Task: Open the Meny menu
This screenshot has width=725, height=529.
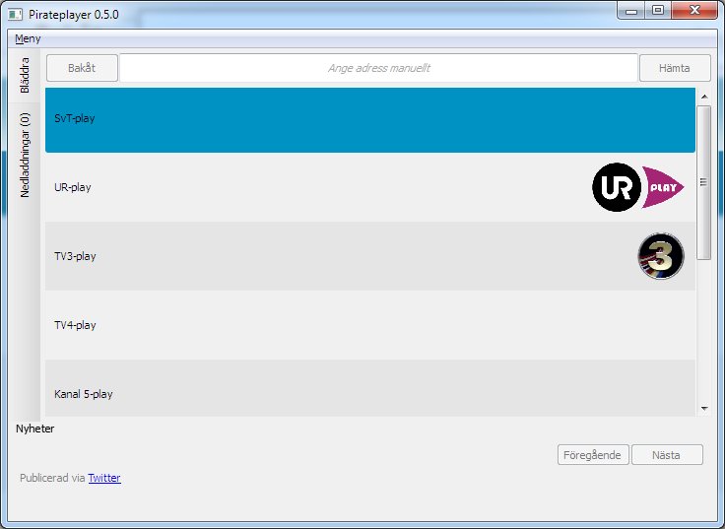Action: [28, 38]
